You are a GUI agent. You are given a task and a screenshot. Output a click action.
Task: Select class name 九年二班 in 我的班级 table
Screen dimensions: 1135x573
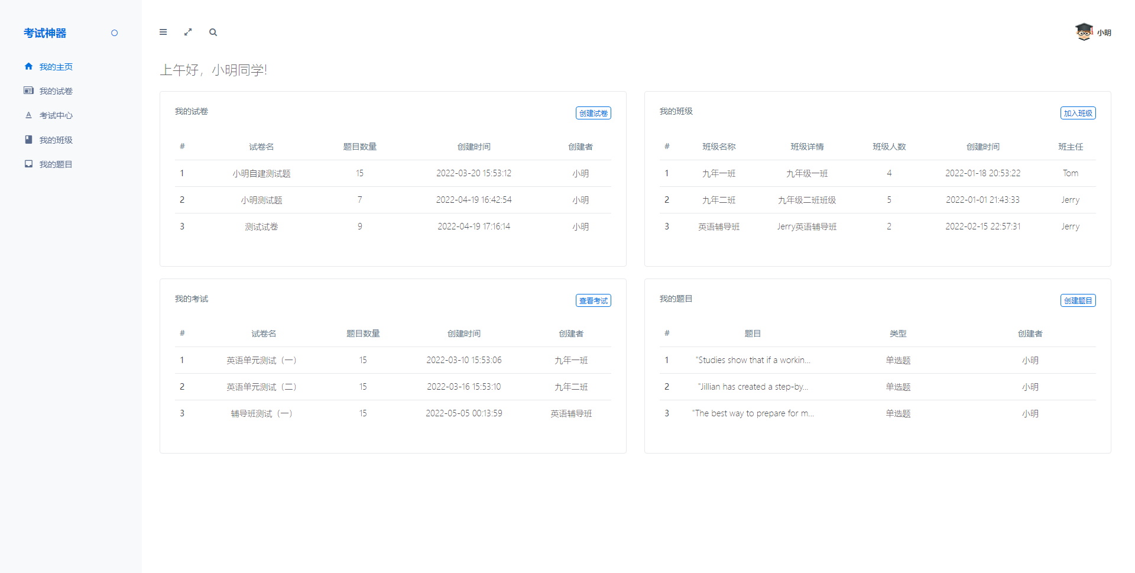pyautogui.click(x=719, y=200)
